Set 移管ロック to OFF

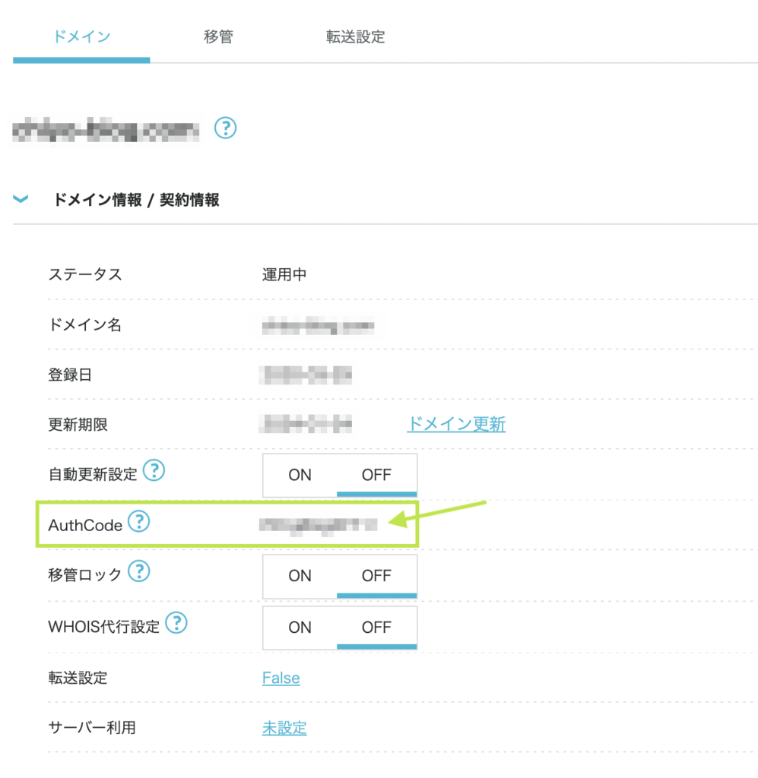(x=376, y=576)
